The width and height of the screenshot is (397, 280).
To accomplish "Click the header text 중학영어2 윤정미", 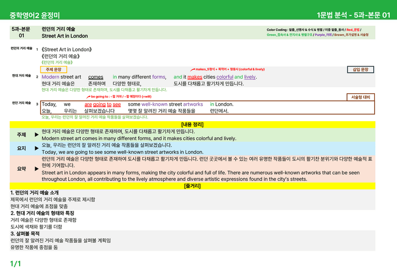I will (x=35, y=15).
